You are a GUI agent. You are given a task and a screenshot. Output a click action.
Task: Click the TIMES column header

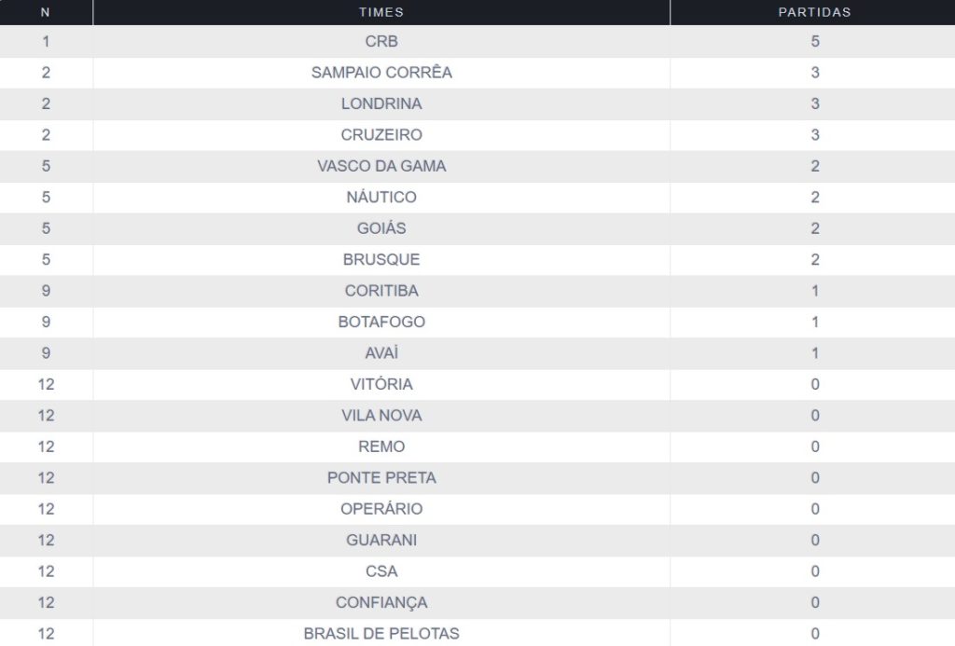[381, 12]
